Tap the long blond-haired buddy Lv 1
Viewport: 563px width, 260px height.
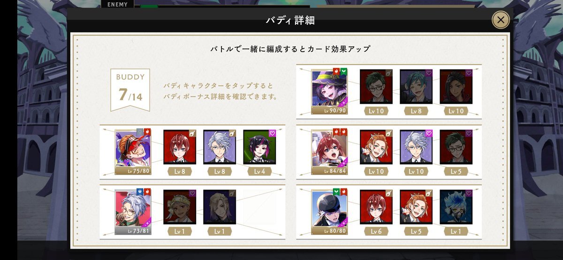click(220, 206)
